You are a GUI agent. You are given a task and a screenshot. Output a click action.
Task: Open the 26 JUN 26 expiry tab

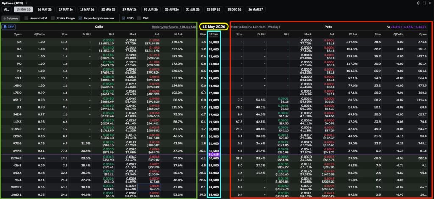[x=172, y=9]
